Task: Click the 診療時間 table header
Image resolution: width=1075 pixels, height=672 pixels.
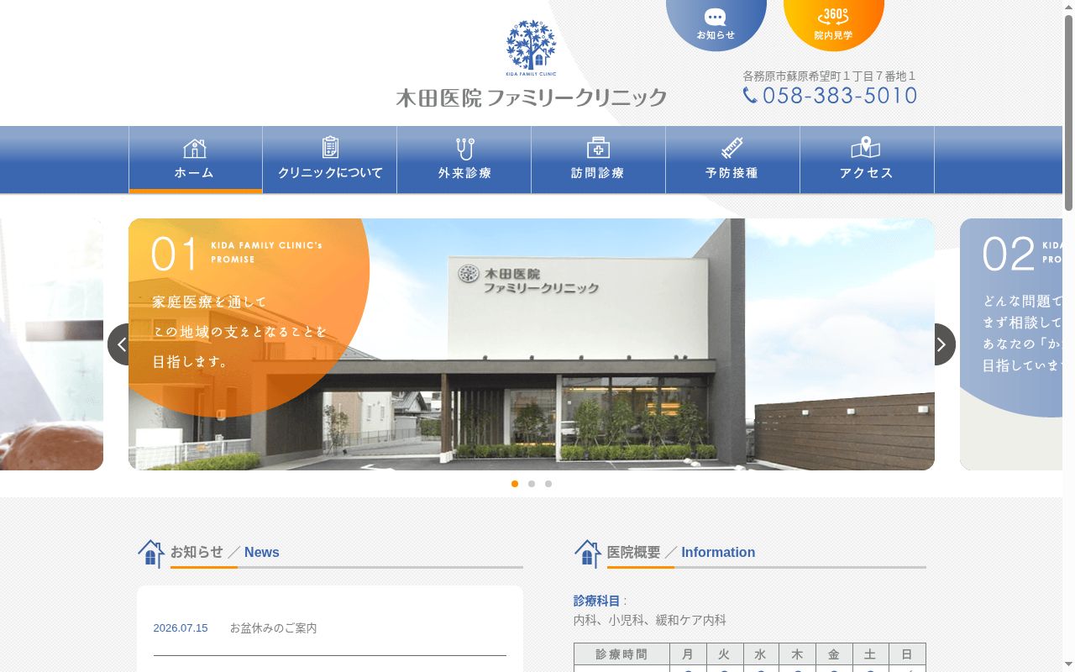Action: click(x=621, y=654)
